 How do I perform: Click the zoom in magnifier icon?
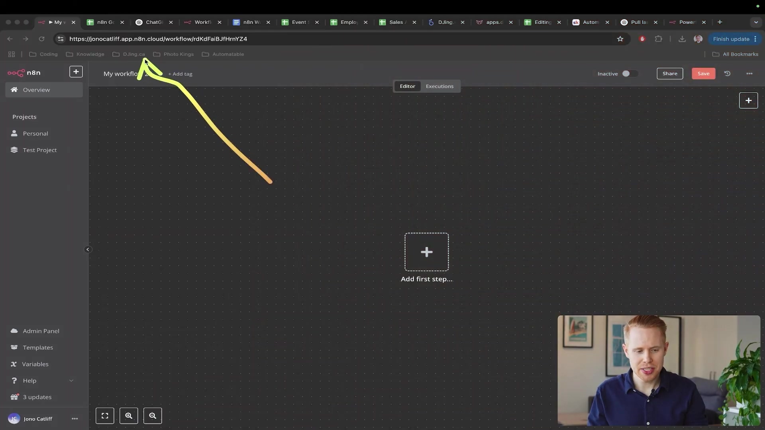tap(129, 416)
